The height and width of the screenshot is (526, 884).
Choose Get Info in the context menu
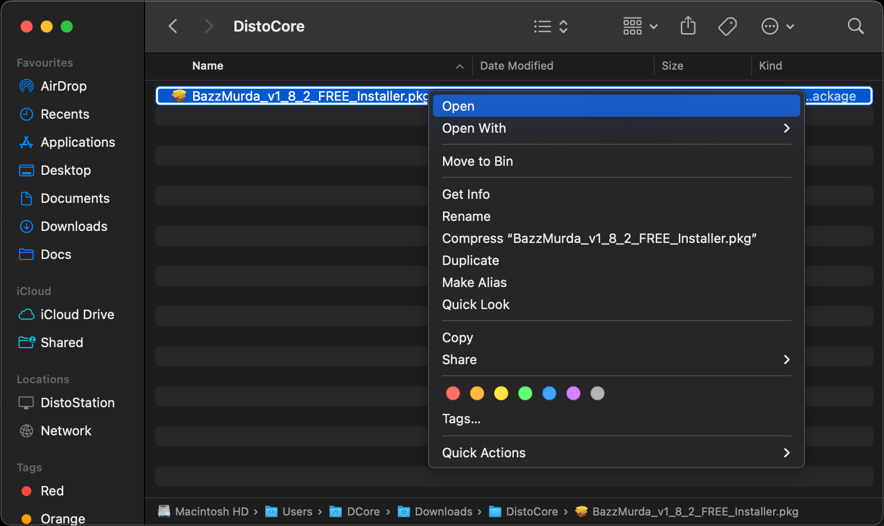616,194
